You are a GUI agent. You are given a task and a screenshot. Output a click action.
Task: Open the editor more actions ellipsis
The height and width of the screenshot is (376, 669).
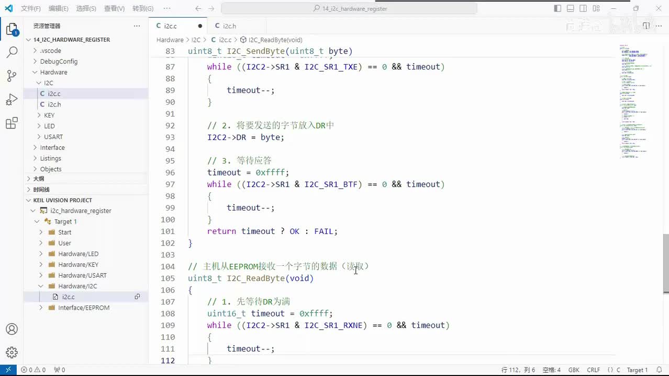pyautogui.click(x=659, y=26)
